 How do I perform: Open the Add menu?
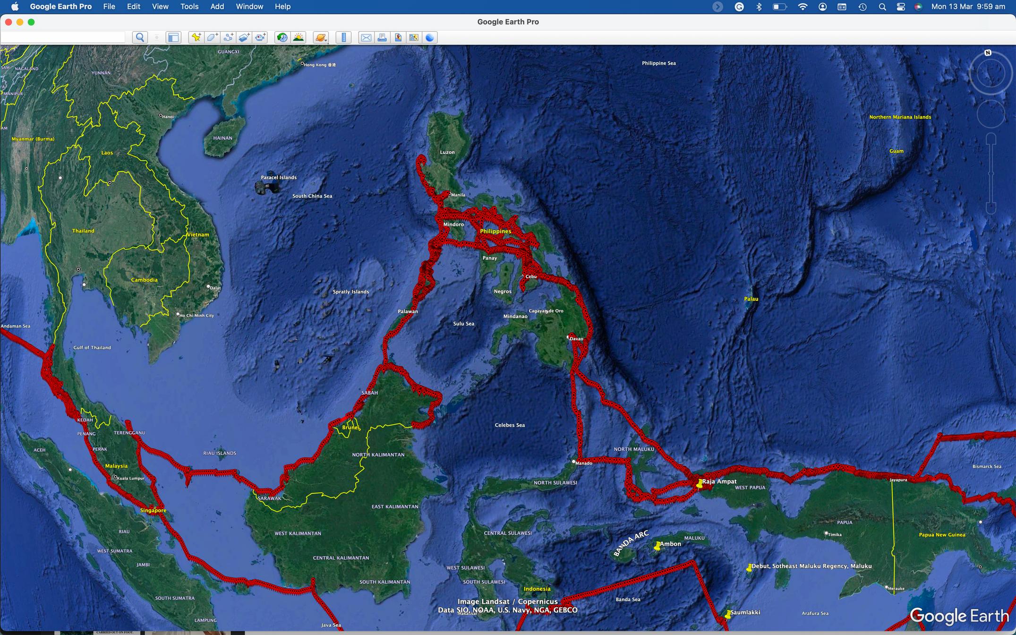click(217, 7)
